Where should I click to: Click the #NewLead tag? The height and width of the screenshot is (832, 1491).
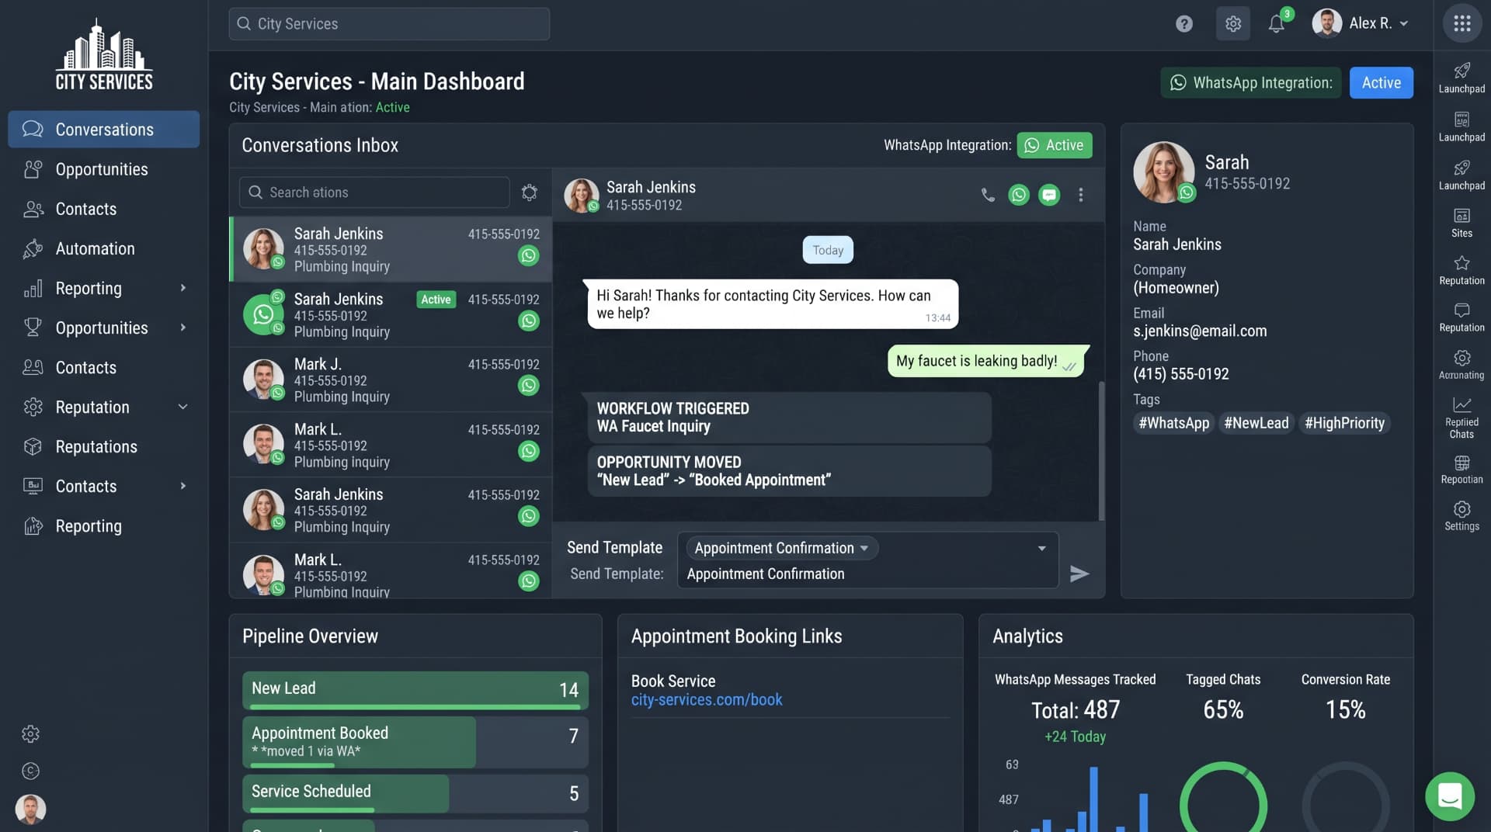[1256, 423]
